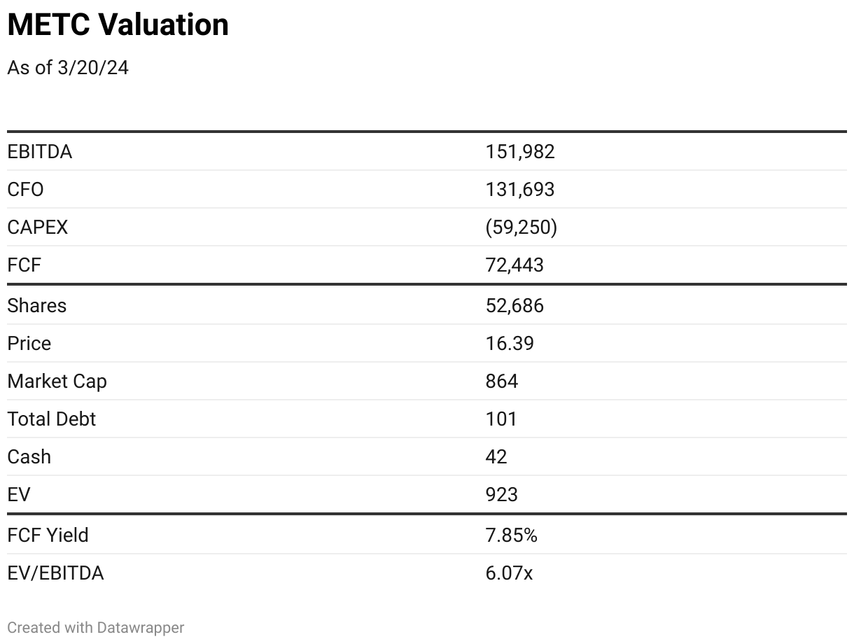This screenshot has width=854, height=644.
Task: Select the CAPEX row label
Action: (38, 227)
